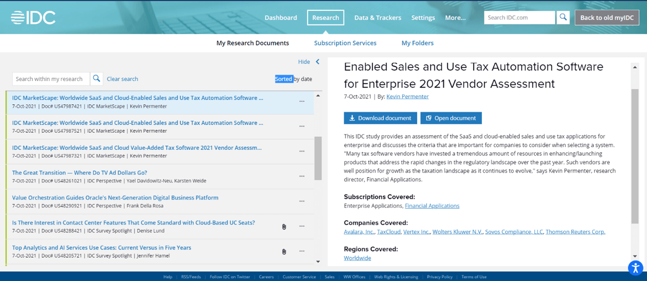Viewport: 647px width, 281px height.
Task: Open the Wolters Kluwer N.V. company link
Action: point(458,232)
